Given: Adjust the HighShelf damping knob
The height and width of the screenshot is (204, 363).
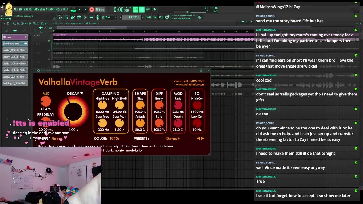Looking at the screenshot, I should (x=119, y=105).
